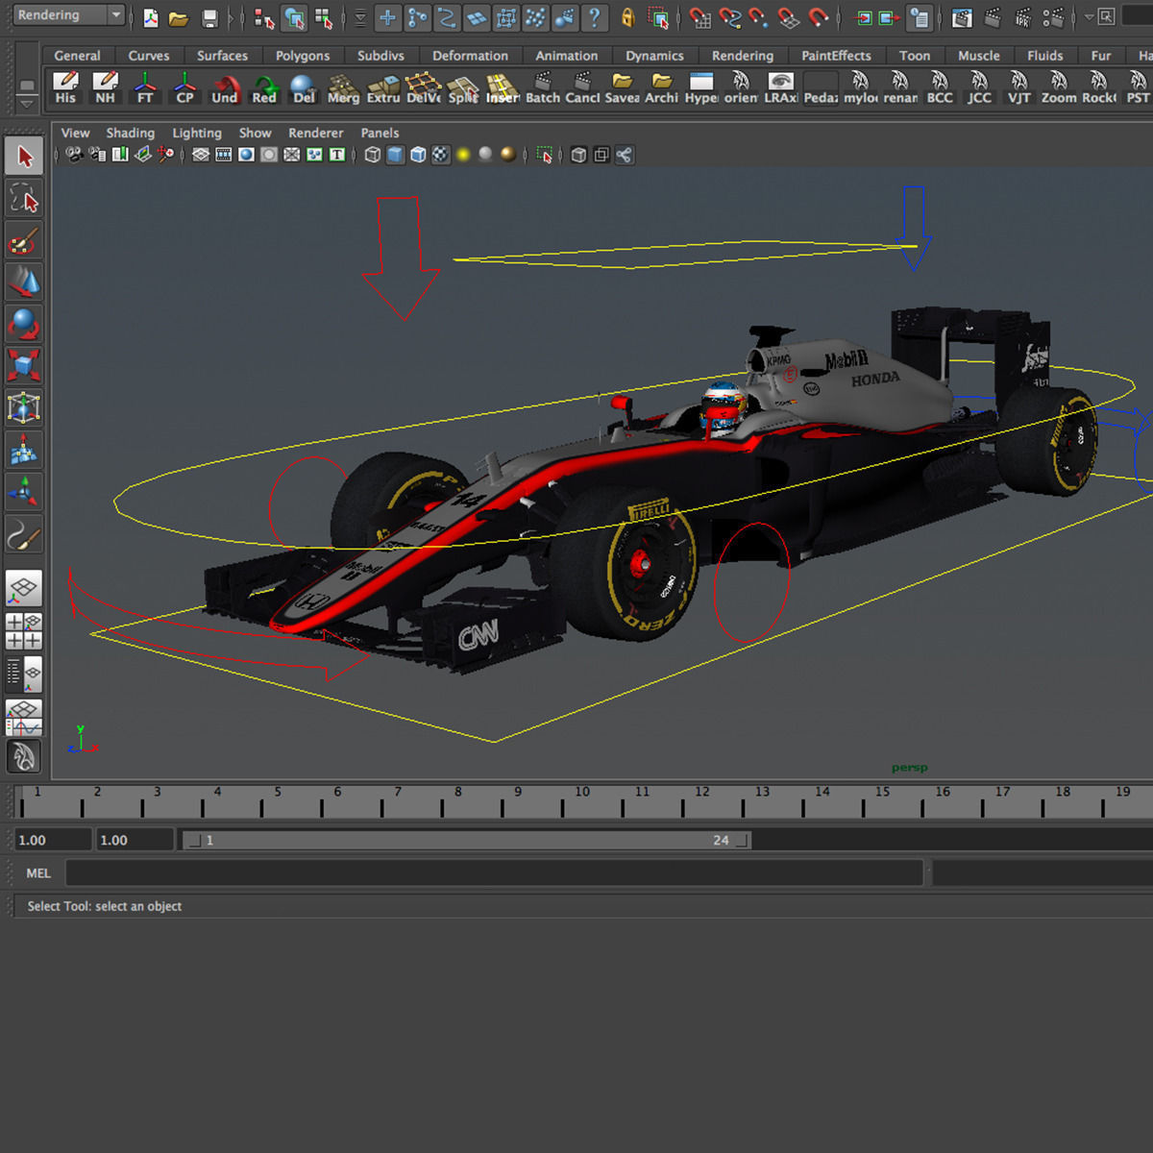Screen dimensions: 1153x1153
Task: Click the Extru shelf button
Action: (x=383, y=87)
